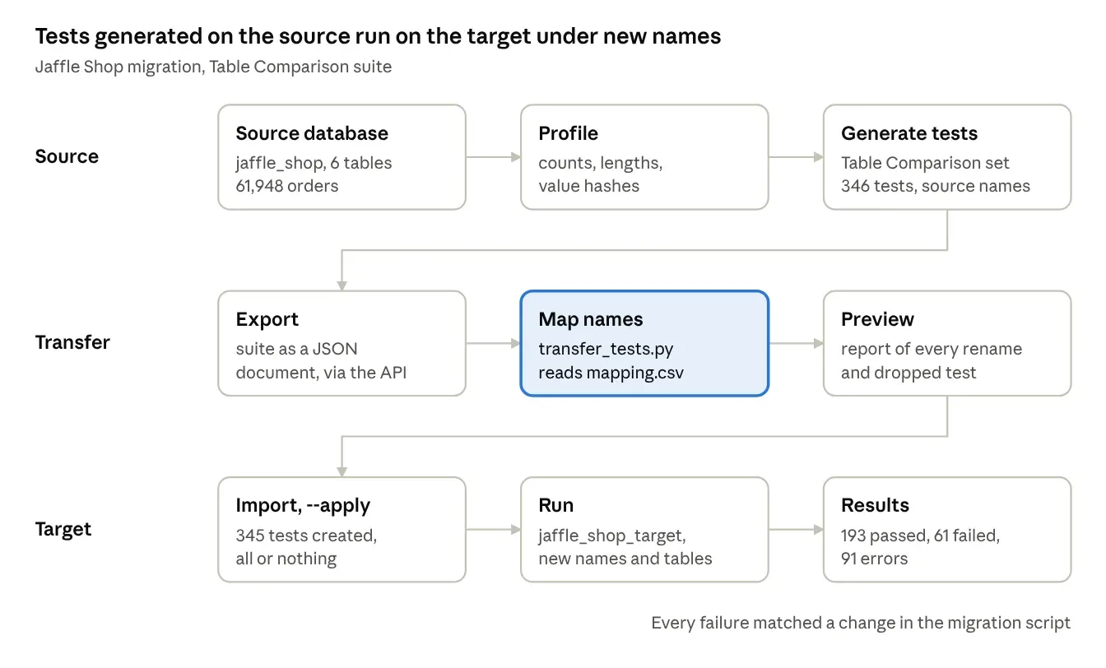Click the "suite as a JSON" line
Screen dimensions: 1106x668
click(x=296, y=349)
